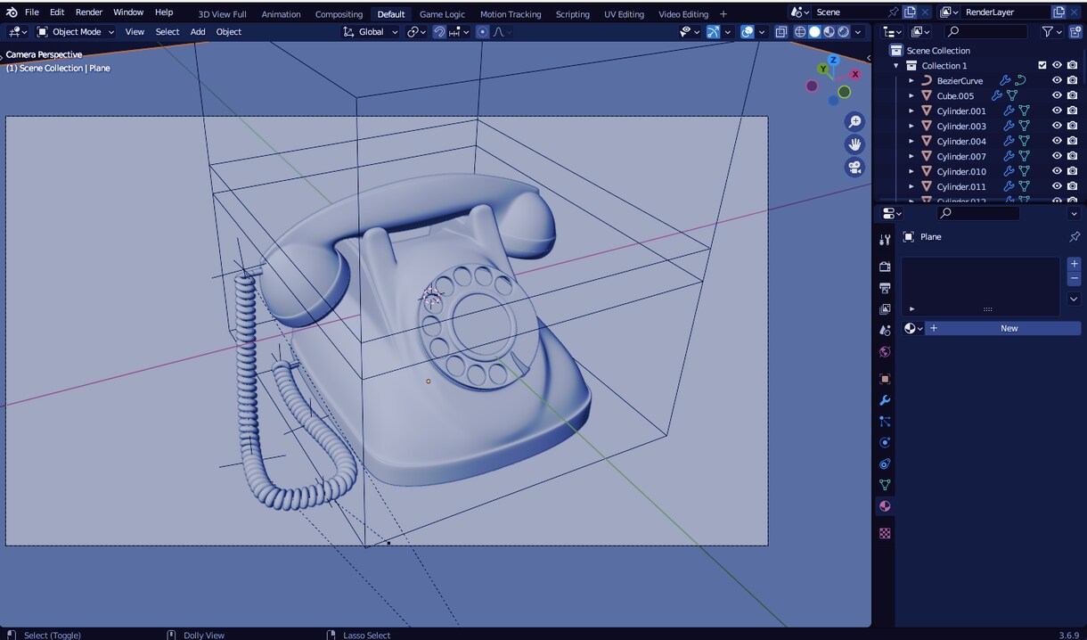
Task: Open the Render menu
Action: (89, 12)
